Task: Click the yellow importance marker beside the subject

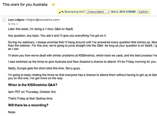Action: (53, 5)
